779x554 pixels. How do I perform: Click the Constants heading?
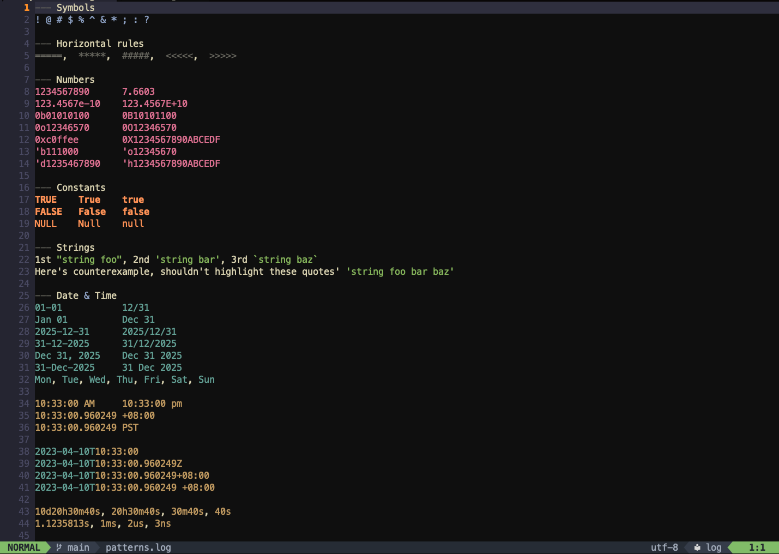pos(81,188)
